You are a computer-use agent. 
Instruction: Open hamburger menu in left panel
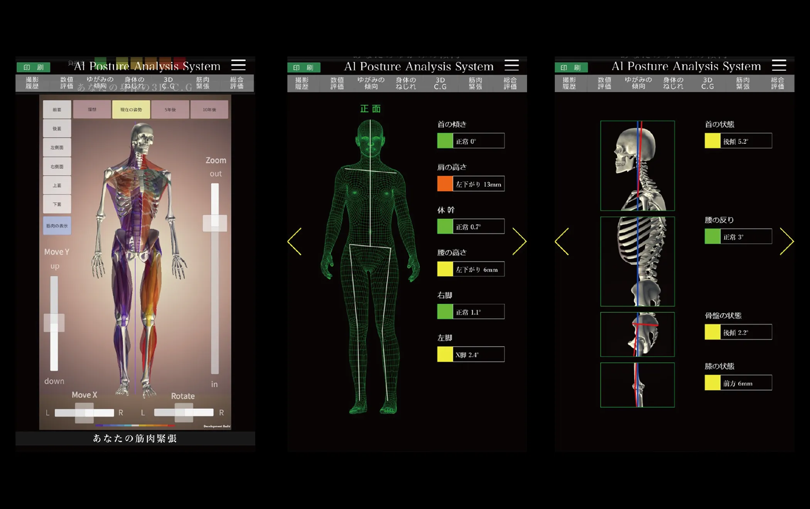(238, 65)
